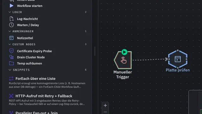Image resolution: width=202 pixels, height=114 pixels.
Task: Click the right output port of Platte prüfen
Action: [187, 59]
